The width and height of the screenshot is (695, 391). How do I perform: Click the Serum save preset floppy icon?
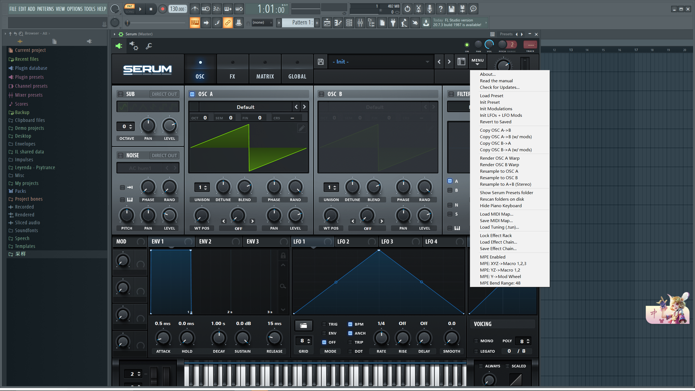coord(321,62)
